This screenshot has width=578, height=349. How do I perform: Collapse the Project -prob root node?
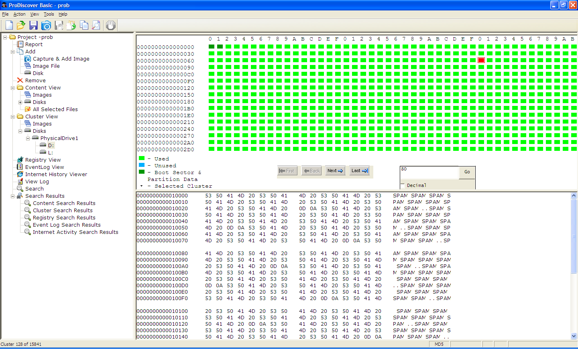5,37
